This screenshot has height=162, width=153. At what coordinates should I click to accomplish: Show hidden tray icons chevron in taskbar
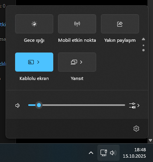tap(91, 153)
